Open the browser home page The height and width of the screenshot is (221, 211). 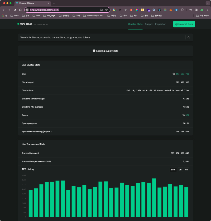pos(20,10)
